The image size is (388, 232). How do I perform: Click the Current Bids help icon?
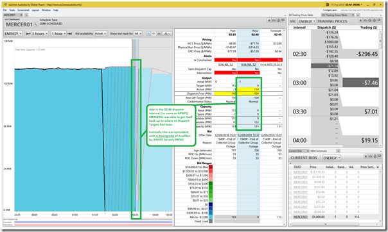pos(375,156)
